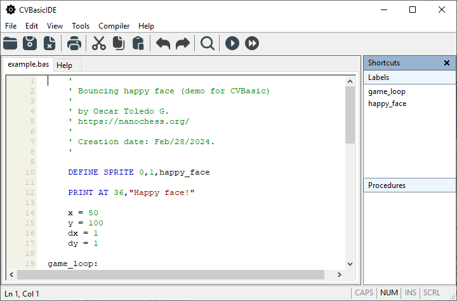Compile and run with the fast-forward icon
The width and height of the screenshot is (457, 301).
(x=252, y=43)
